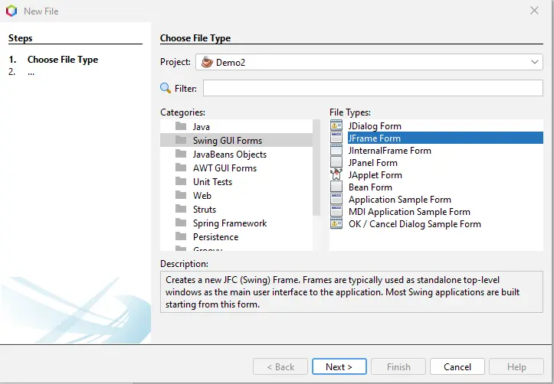
Task: Click the Cancel button
Action: (x=457, y=366)
